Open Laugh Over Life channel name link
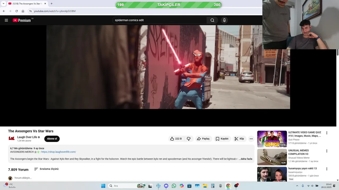This screenshot has width=339, height=190. (27, 137)
